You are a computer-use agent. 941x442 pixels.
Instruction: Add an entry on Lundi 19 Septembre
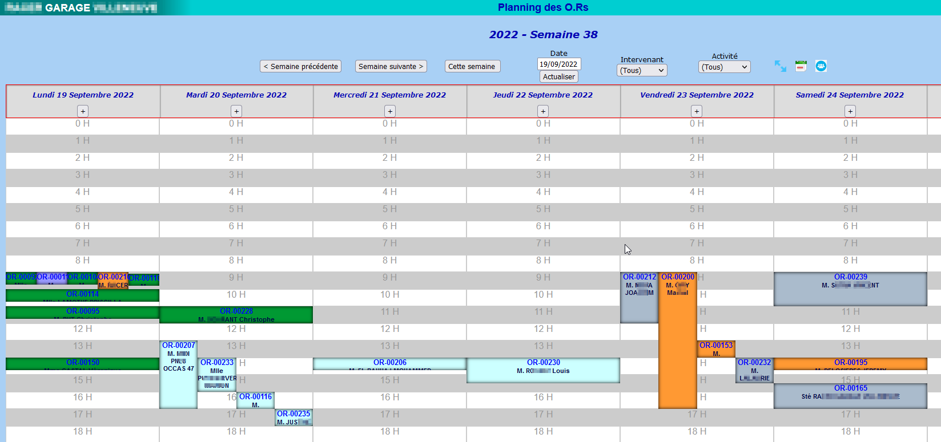click(83, 111)
